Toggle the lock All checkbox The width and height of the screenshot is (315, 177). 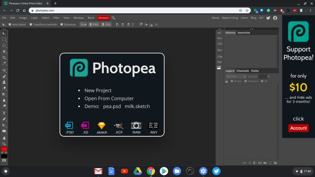pyautogui.click(x=262, y=81)
